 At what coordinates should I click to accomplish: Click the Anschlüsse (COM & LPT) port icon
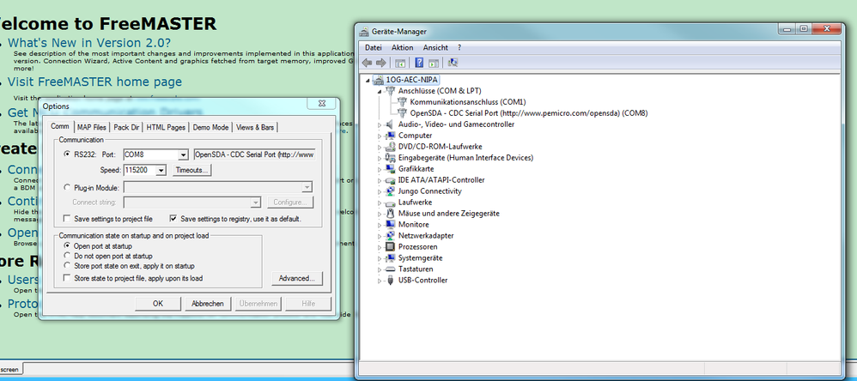[390, 91]
